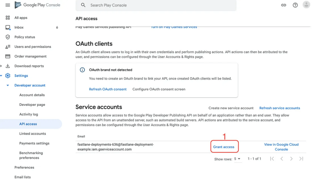The height and width of the screenshot is (179, 312).
Task: Open Inbox from the sidebar icon
Action: 8,27
